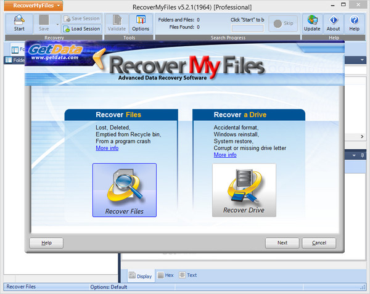Select the Recover Files magnifier icon
Screen dimensions: 370x294
[124, 190]
